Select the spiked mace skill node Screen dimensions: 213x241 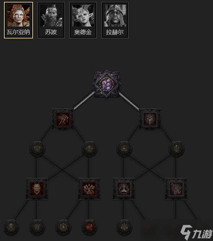150,119
